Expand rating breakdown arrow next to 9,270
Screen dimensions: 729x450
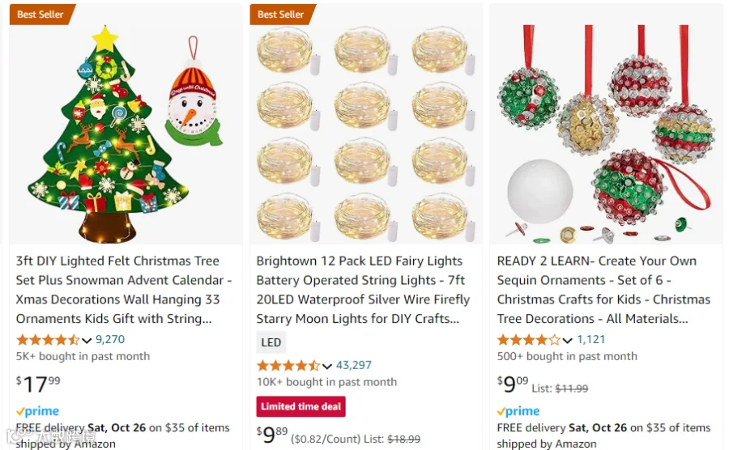(87, 341)
